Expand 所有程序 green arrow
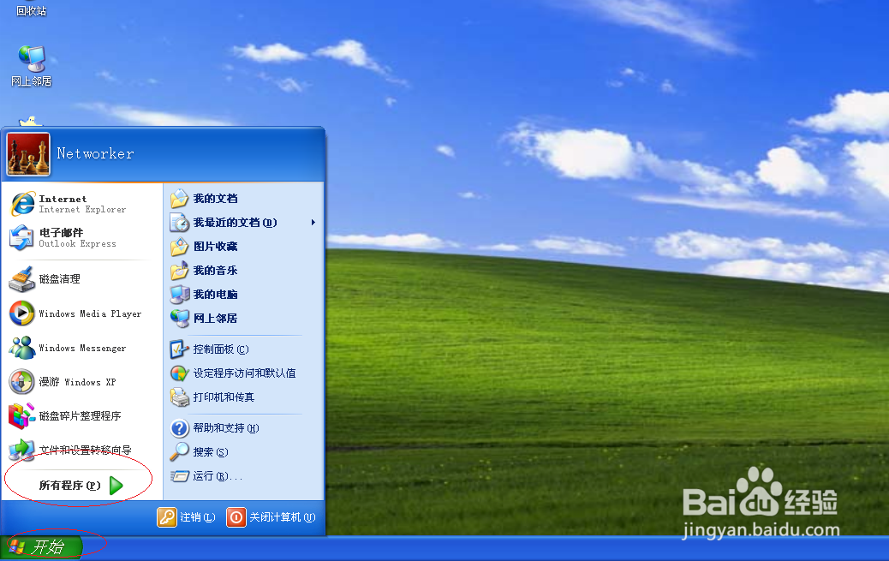Image resolution: width=889 pixels, height=561 pixels. [x=116, y=486]
